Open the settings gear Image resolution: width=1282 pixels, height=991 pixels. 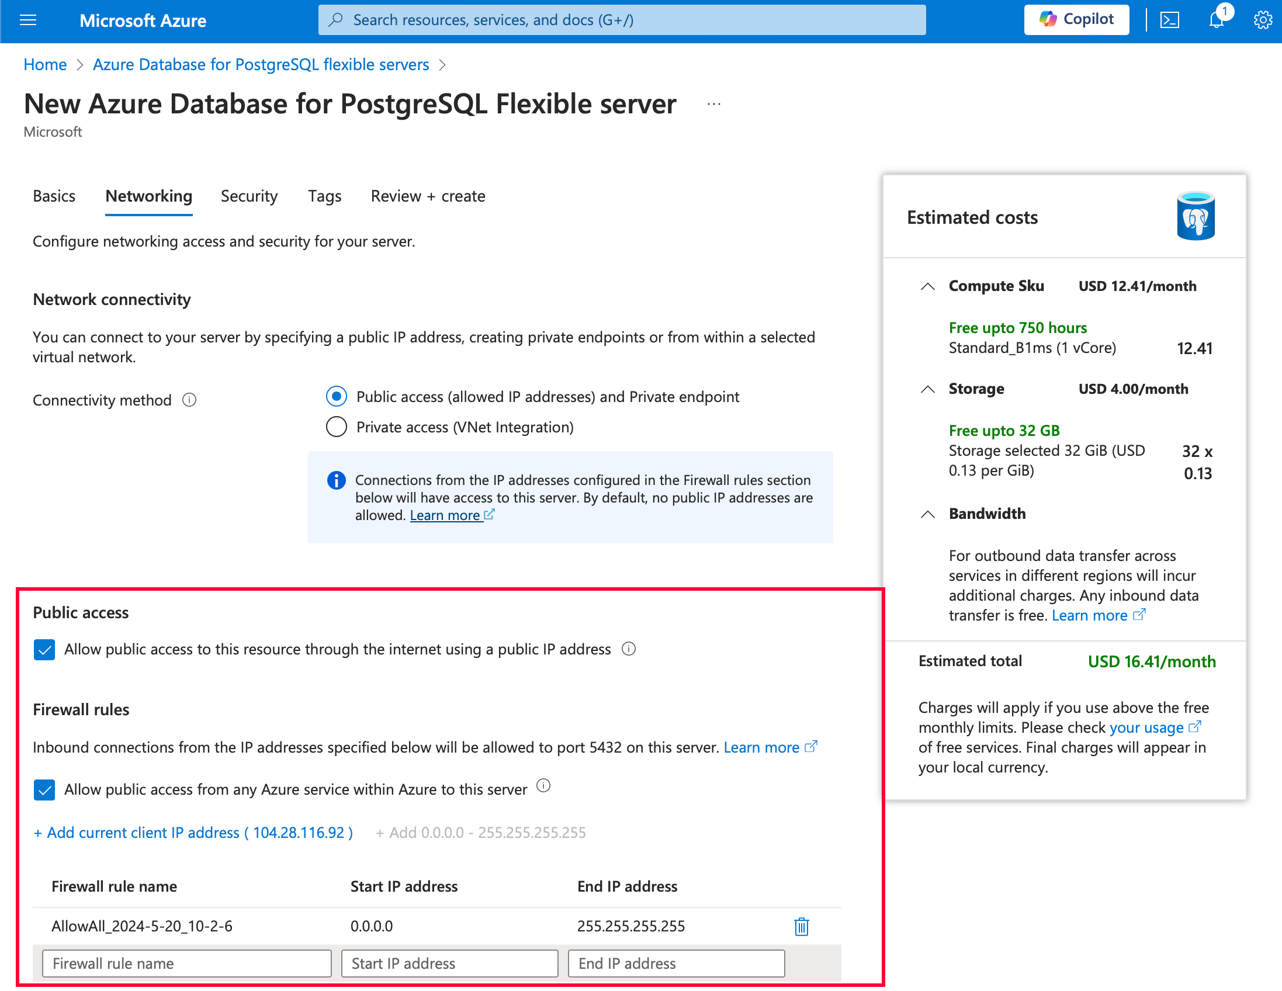click(1263, 20)
